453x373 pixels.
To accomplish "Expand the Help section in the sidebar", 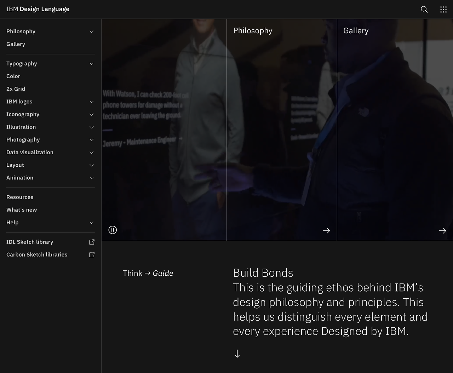I will [x=91, y=223].
